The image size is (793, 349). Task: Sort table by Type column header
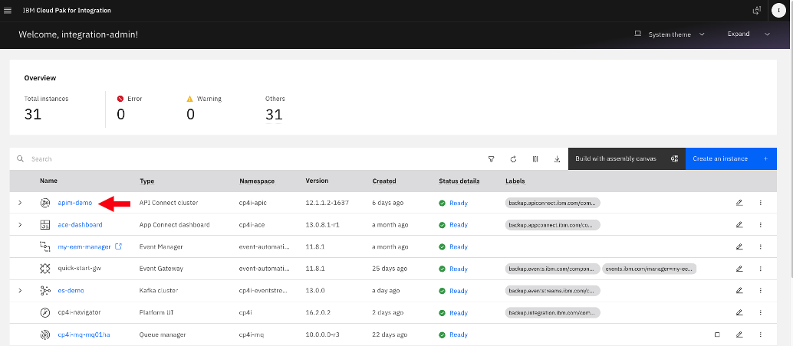(146, 181)
